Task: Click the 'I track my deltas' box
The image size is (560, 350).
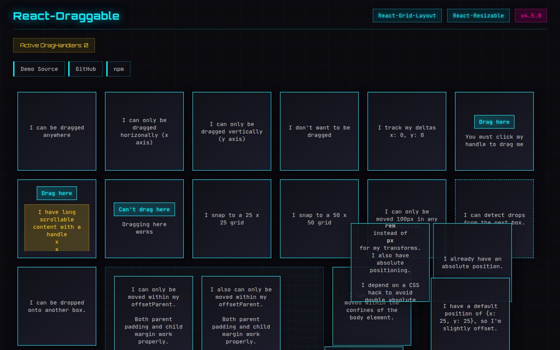Action: pyautogui.click(x=407, y=131)
